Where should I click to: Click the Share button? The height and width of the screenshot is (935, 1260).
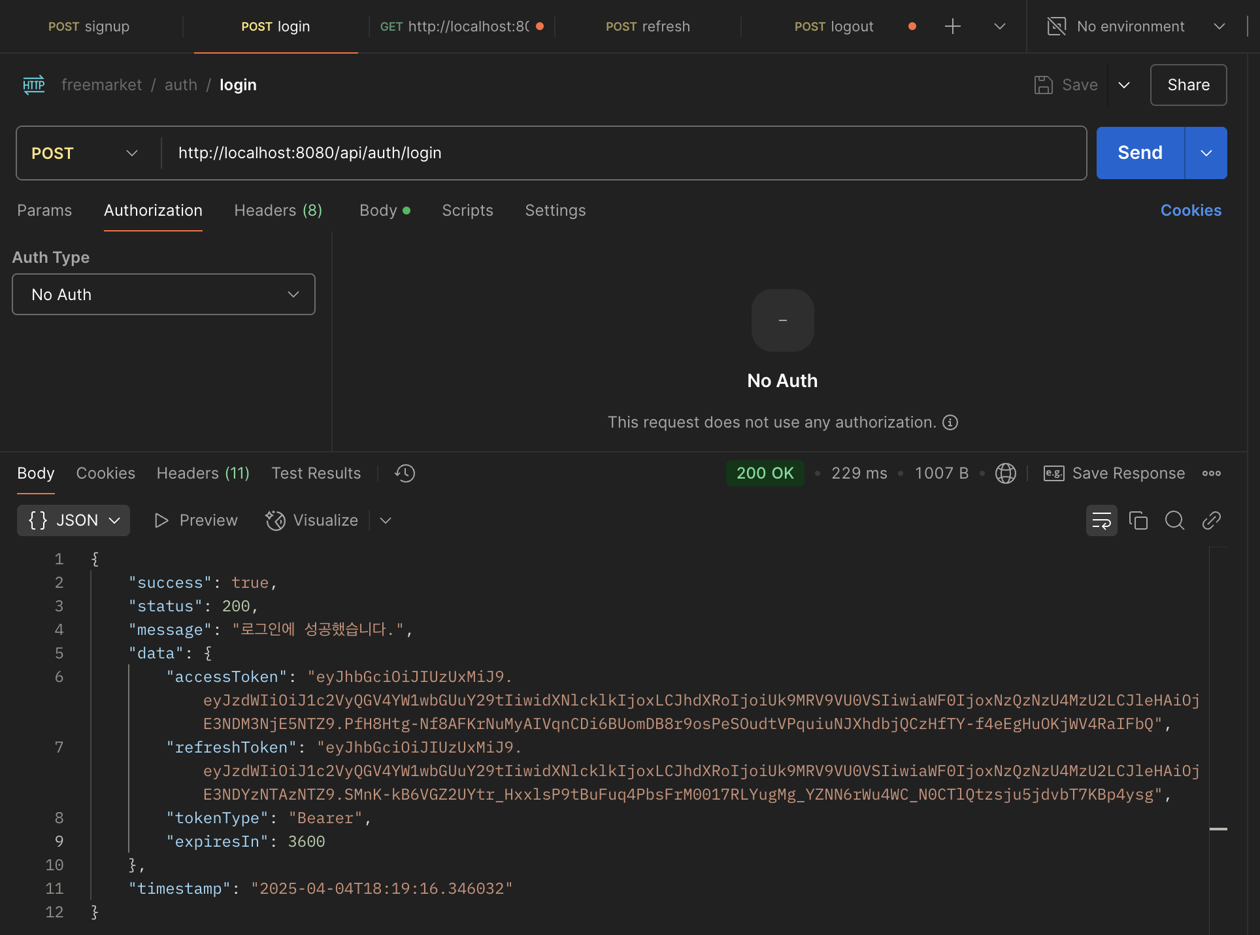1187,85
